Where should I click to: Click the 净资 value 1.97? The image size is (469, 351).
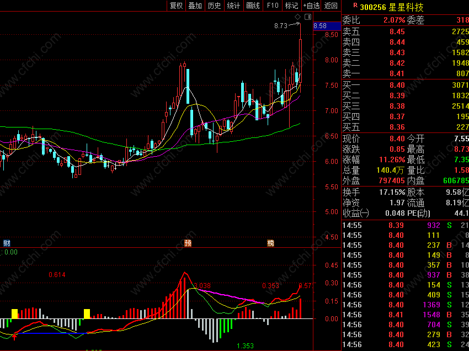397,203
